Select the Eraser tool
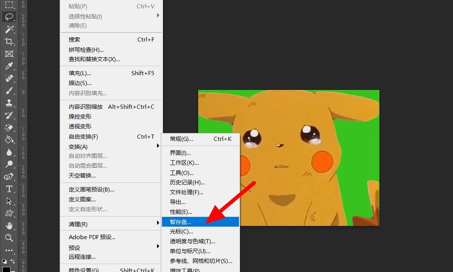453x272 pixels. [9, 127]
